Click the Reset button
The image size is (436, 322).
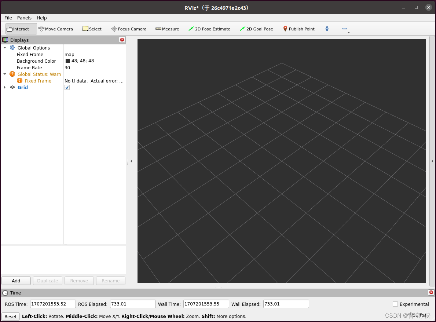(11, 316)
